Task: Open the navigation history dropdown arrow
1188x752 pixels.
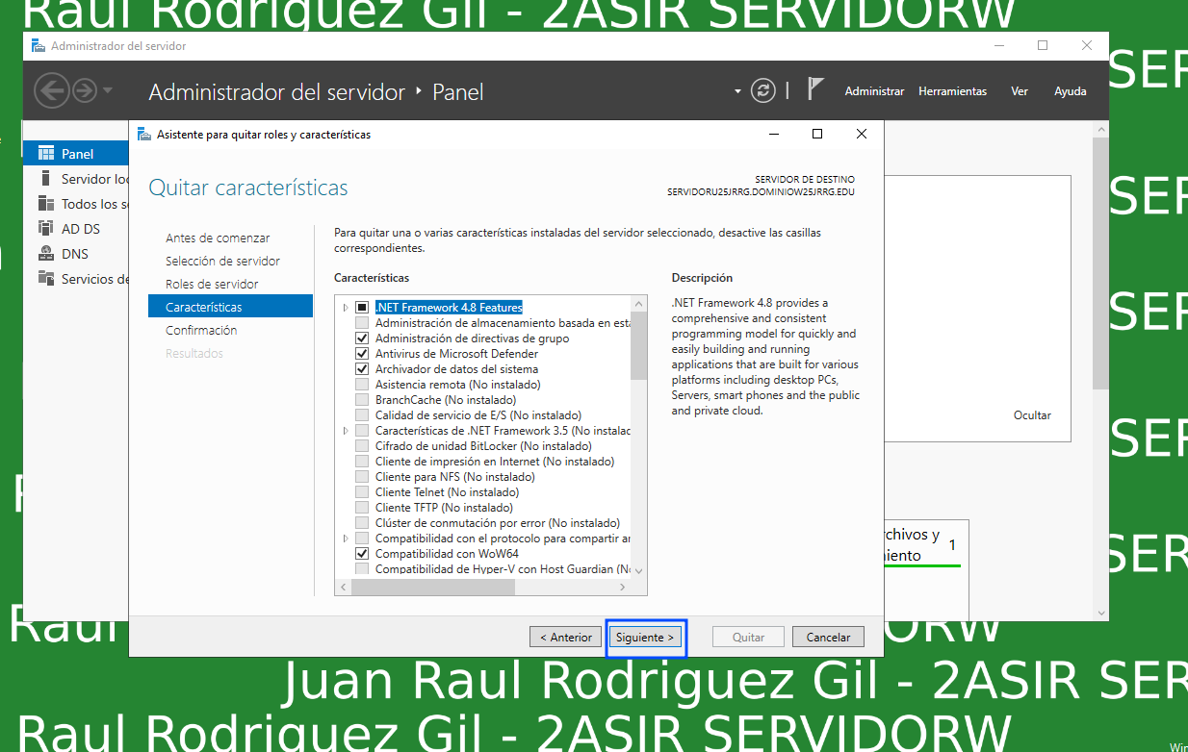Action: tap(107, 90)
